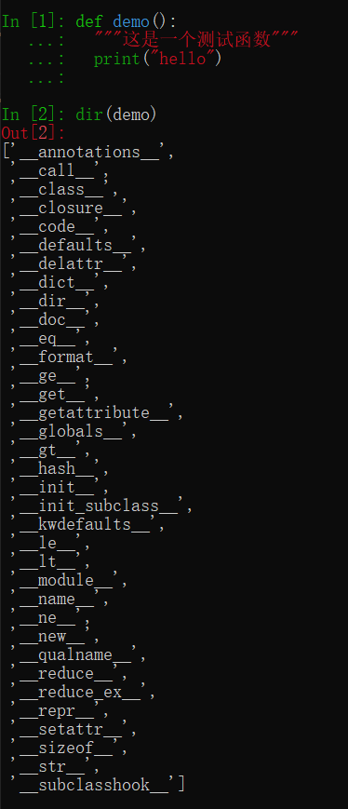Click the demo function name in definition

(x=131, y=21)
